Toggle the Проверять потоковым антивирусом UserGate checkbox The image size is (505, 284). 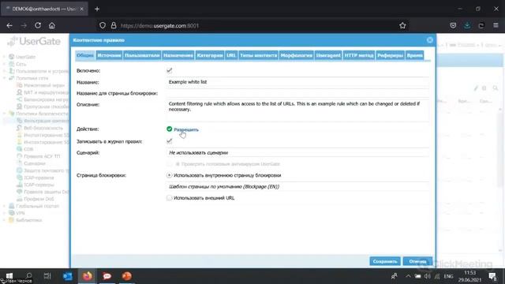[x=170, y=164]
